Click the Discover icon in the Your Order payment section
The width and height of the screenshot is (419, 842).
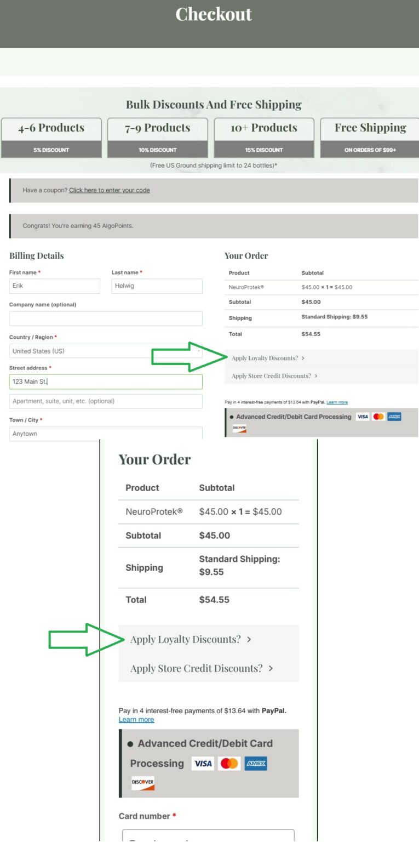click(239, 428)
